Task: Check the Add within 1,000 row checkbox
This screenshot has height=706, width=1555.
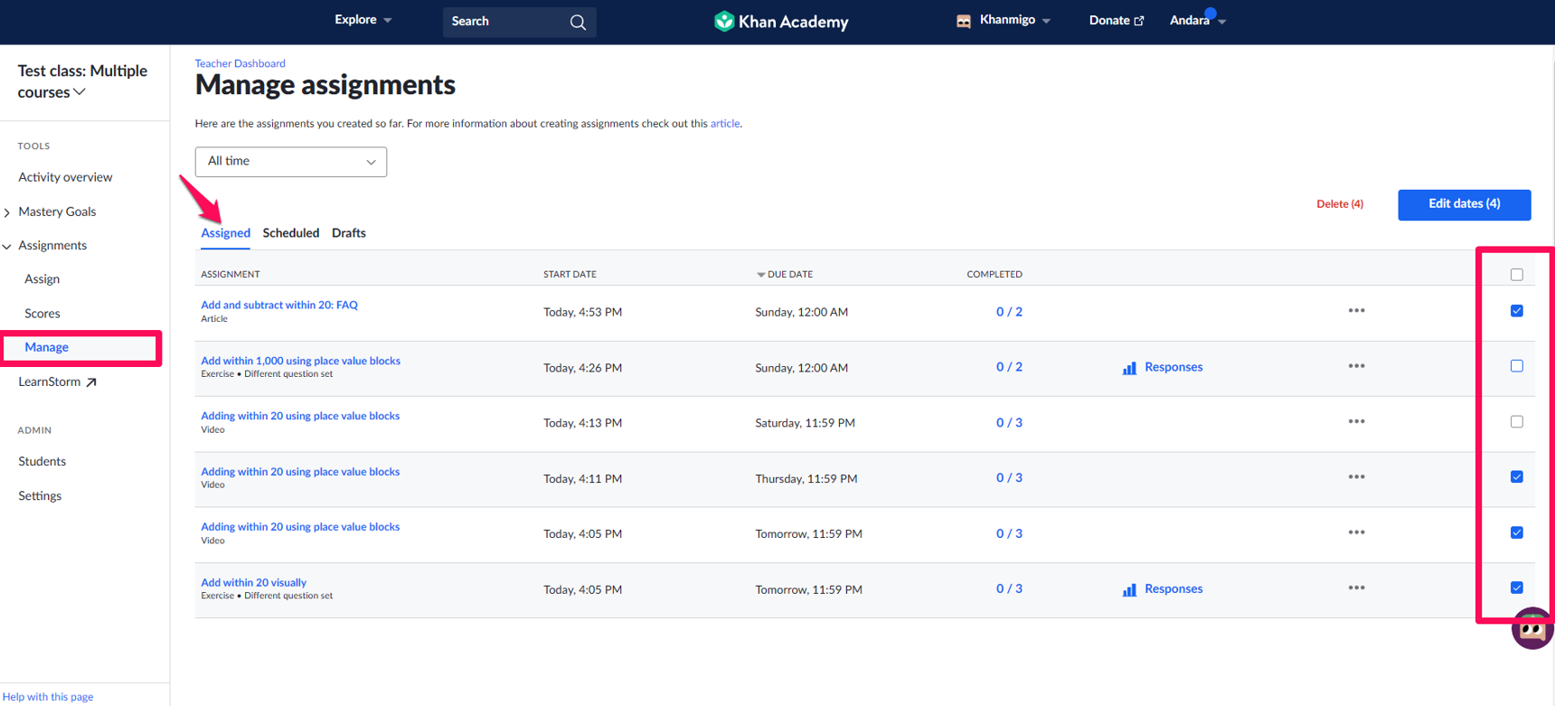Action: coord(1516,366)
